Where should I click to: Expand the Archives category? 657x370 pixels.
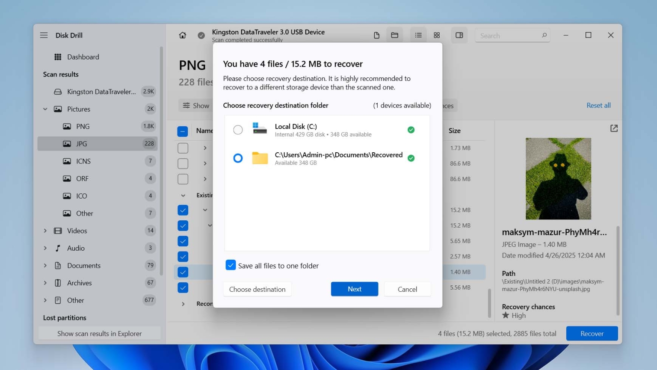coord(45,283)
